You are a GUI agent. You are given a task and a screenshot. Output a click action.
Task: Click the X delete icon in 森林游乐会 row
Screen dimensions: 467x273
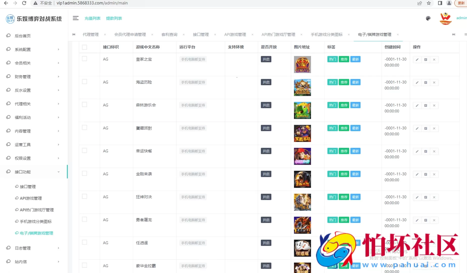pos(434,105)
